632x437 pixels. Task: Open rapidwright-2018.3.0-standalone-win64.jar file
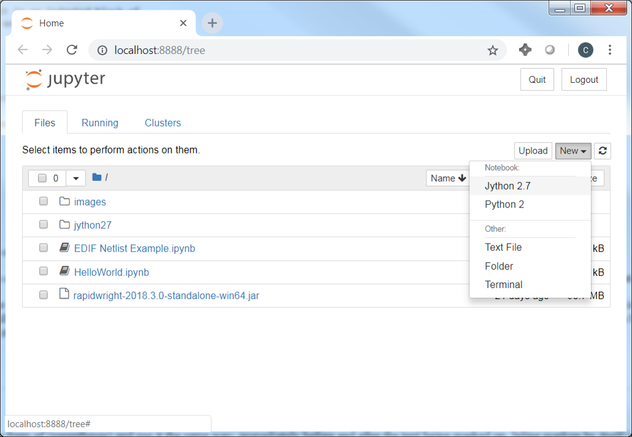[x=166, y=295]
